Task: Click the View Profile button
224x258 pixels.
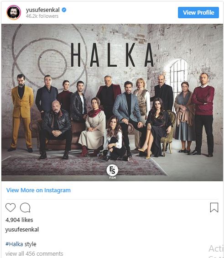Action: (198, 12)
